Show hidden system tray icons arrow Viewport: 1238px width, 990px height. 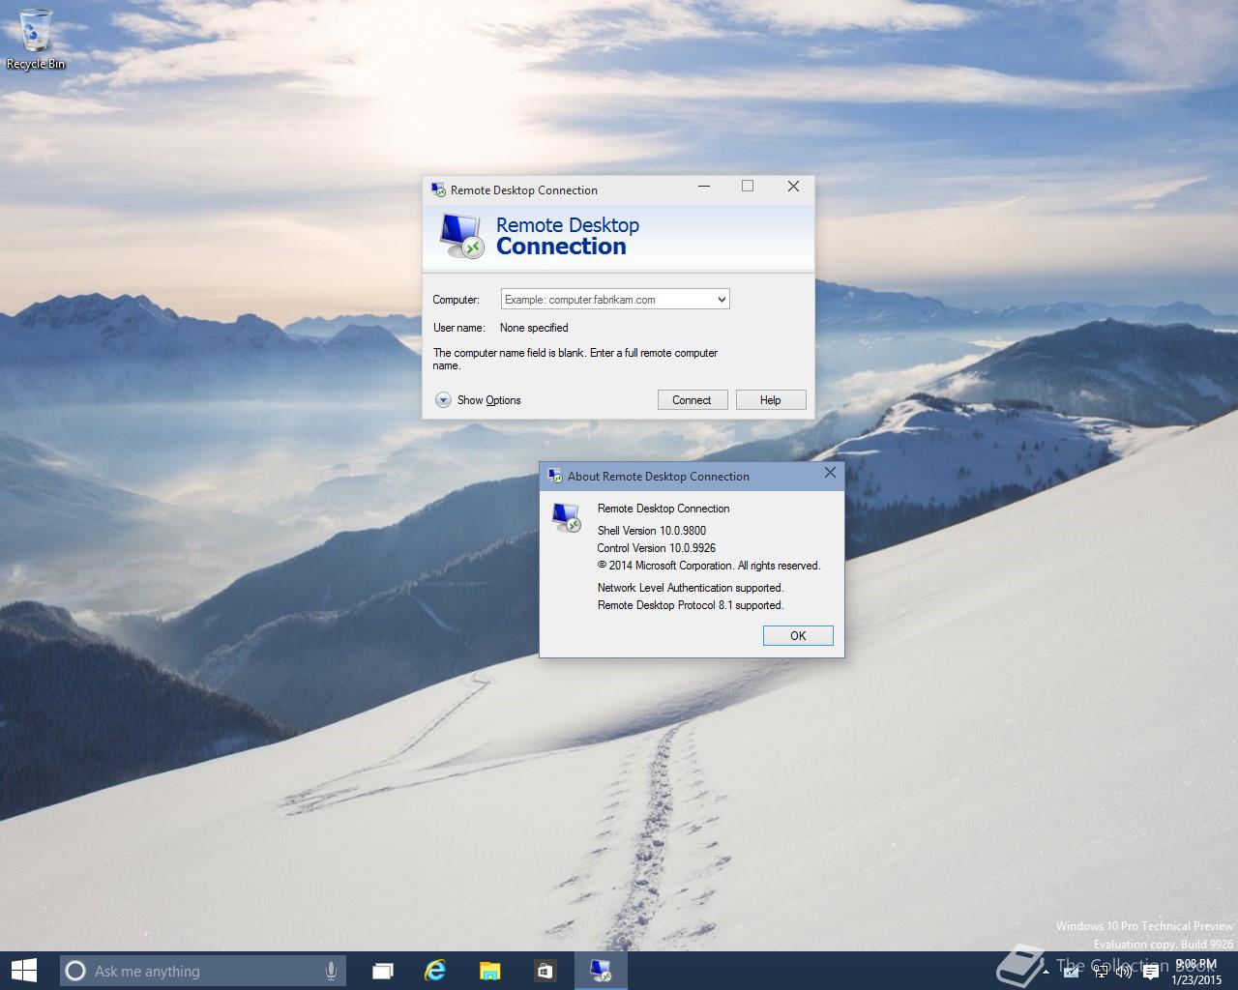coord(1046,972)
